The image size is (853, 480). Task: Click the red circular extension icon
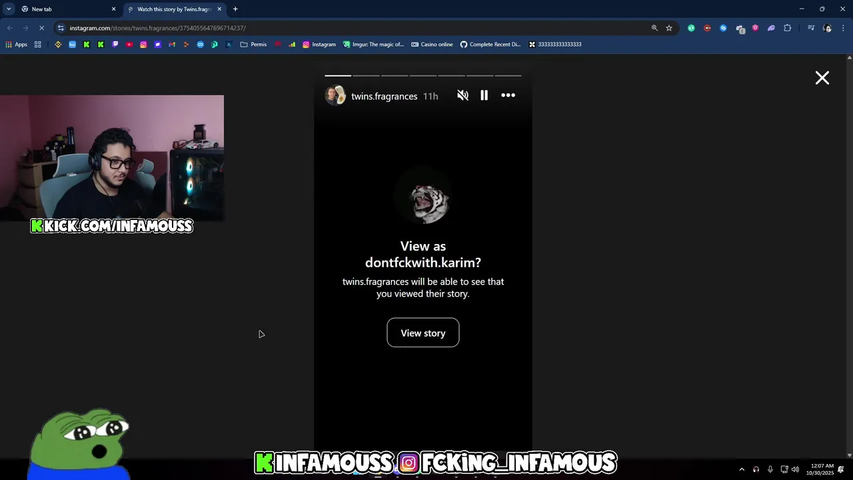pos(707,28)
